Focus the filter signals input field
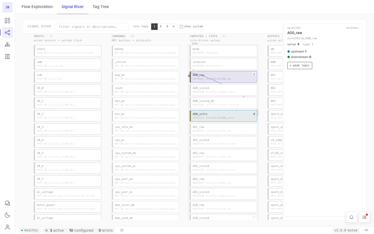The image size is (374, 234). point(92,27)
